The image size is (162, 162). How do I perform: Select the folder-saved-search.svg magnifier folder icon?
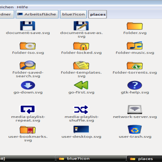click(x=28, y=65)
